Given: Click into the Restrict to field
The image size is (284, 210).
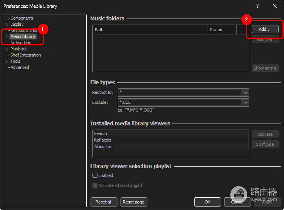Looking at the screenshot, I should (x=180, y=93).
